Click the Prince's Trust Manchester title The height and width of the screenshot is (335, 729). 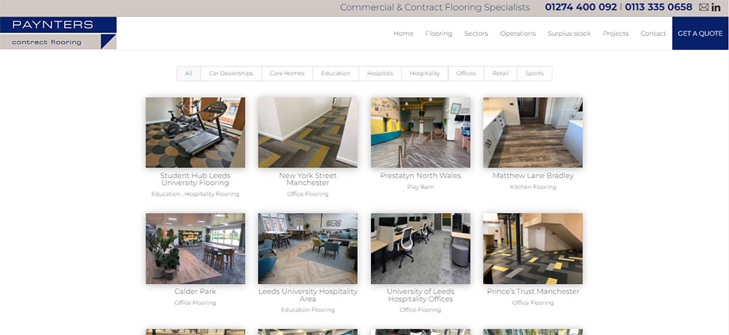[533, 292]
